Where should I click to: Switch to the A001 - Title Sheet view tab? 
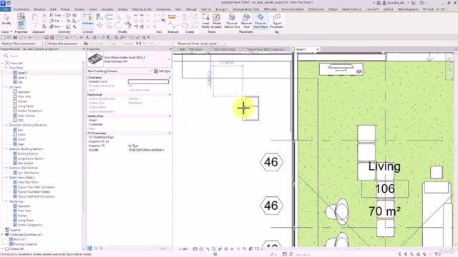191,49
